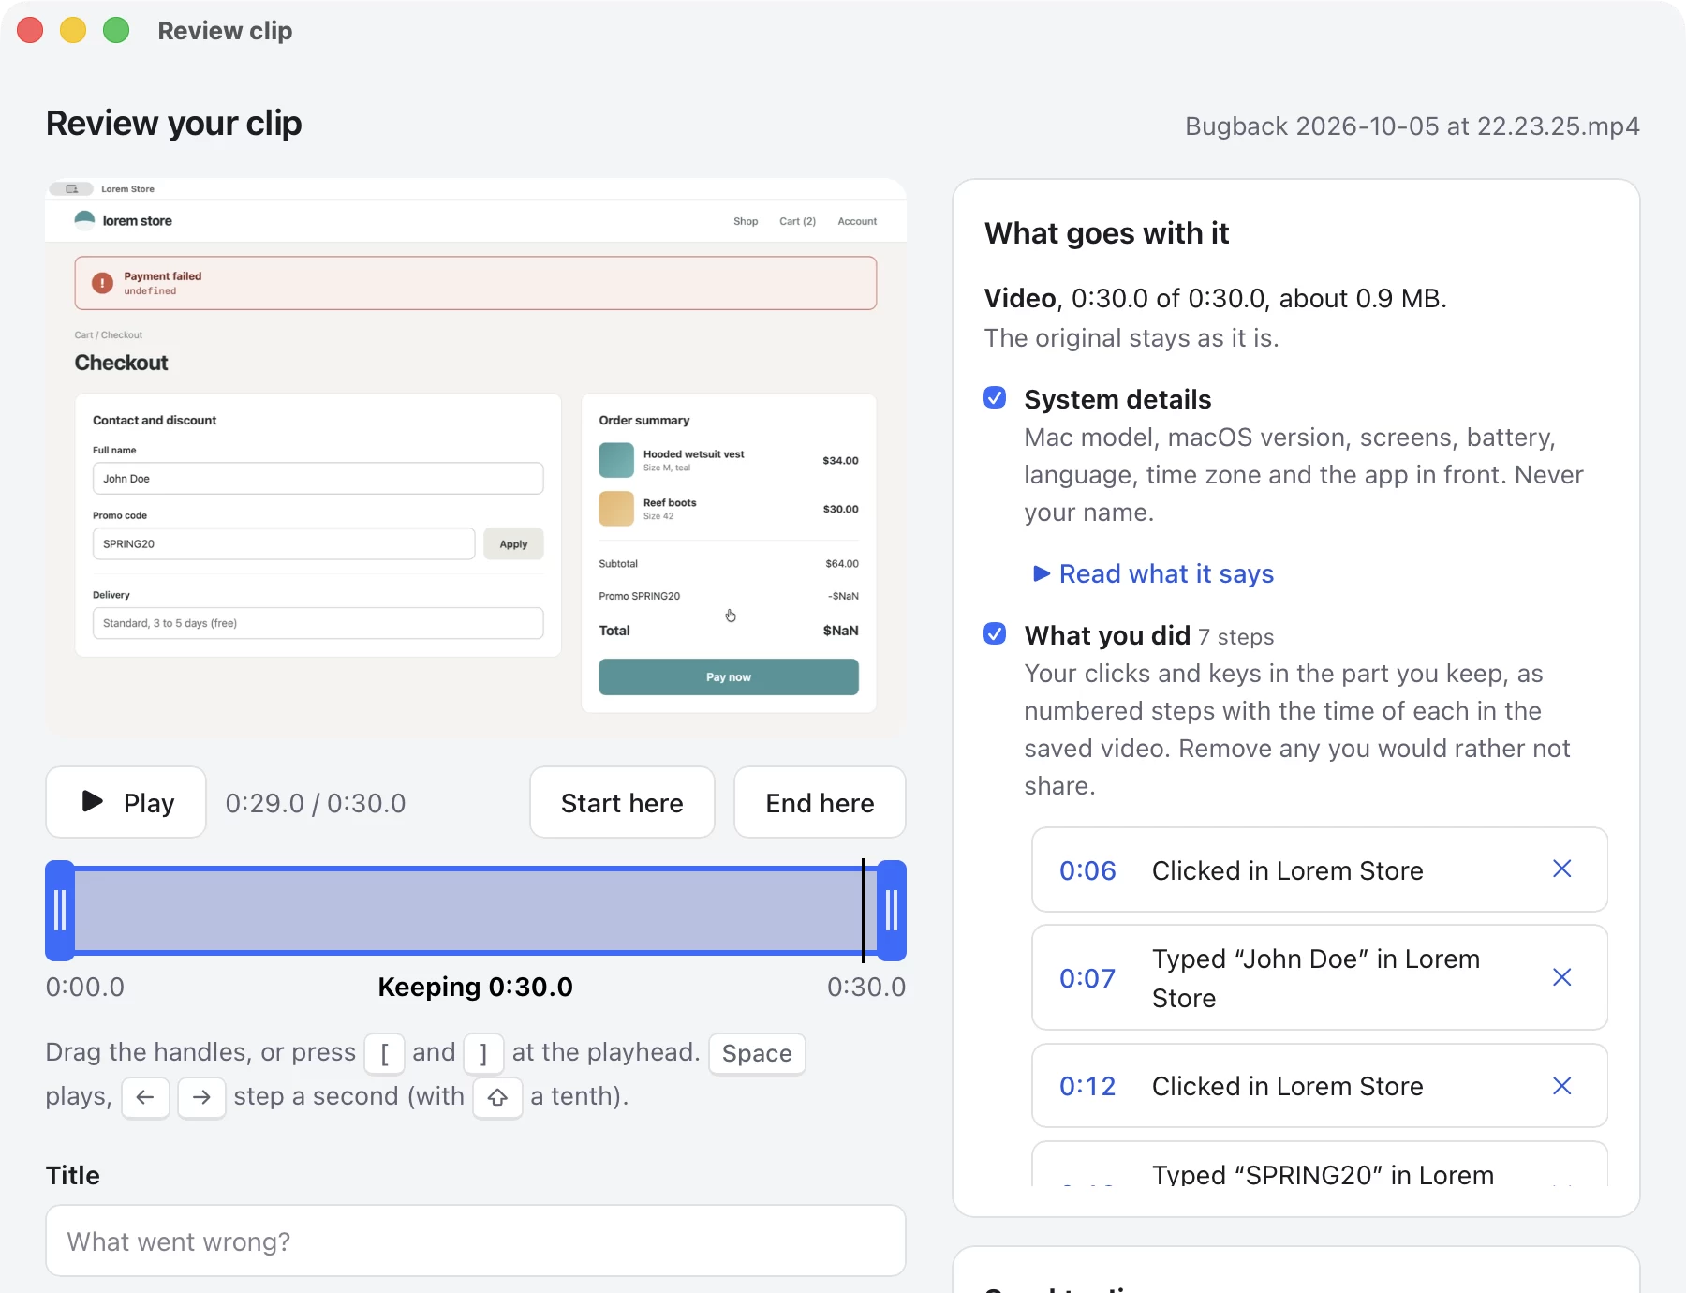Click the video preview thumbnail
The width and height of the screenshot is (1686, 1293).
476,458
